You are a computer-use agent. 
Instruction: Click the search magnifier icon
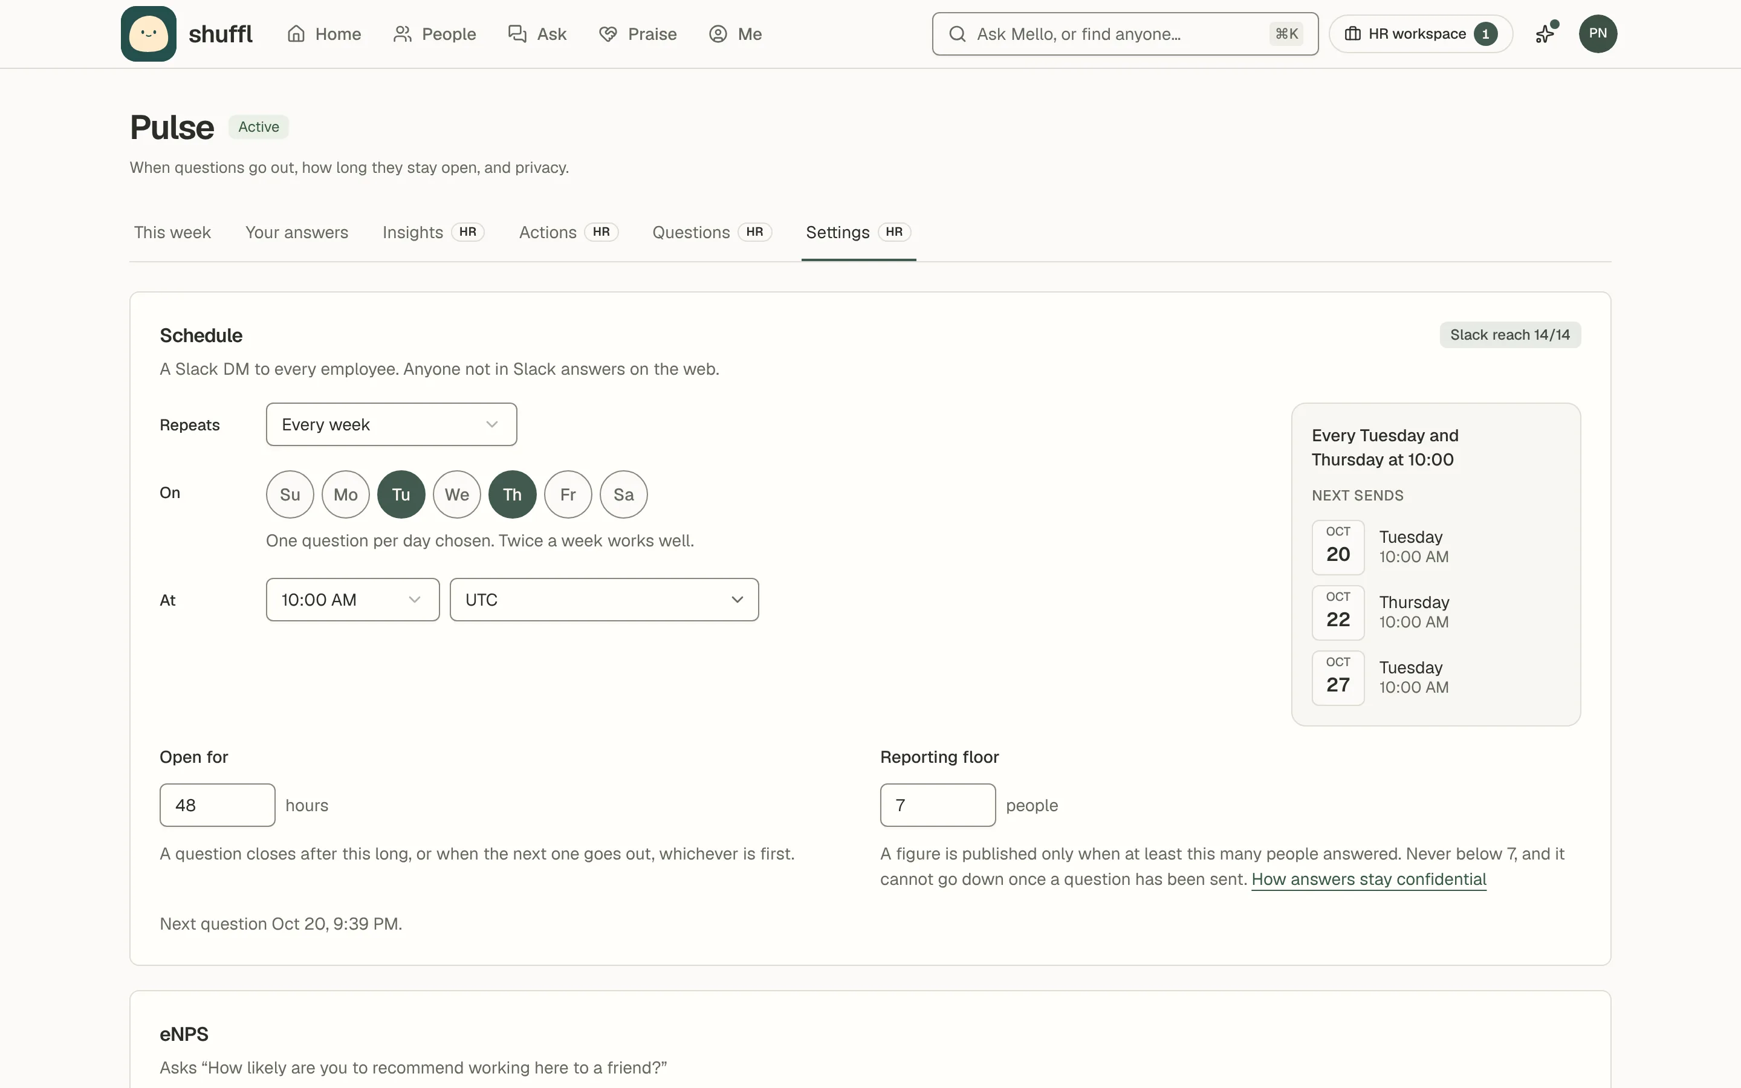coord(957,34)
